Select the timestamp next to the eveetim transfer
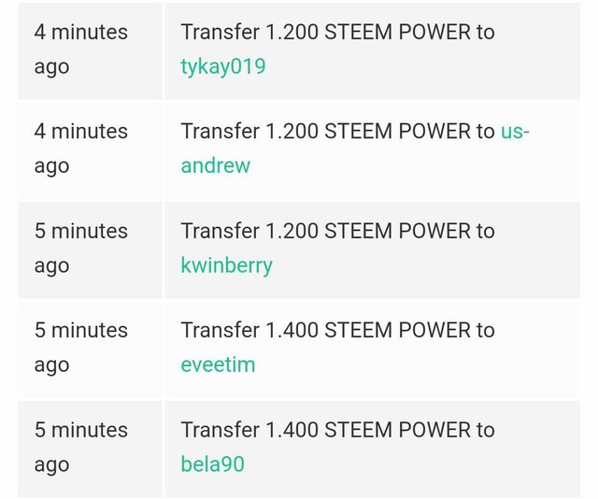 81,348
